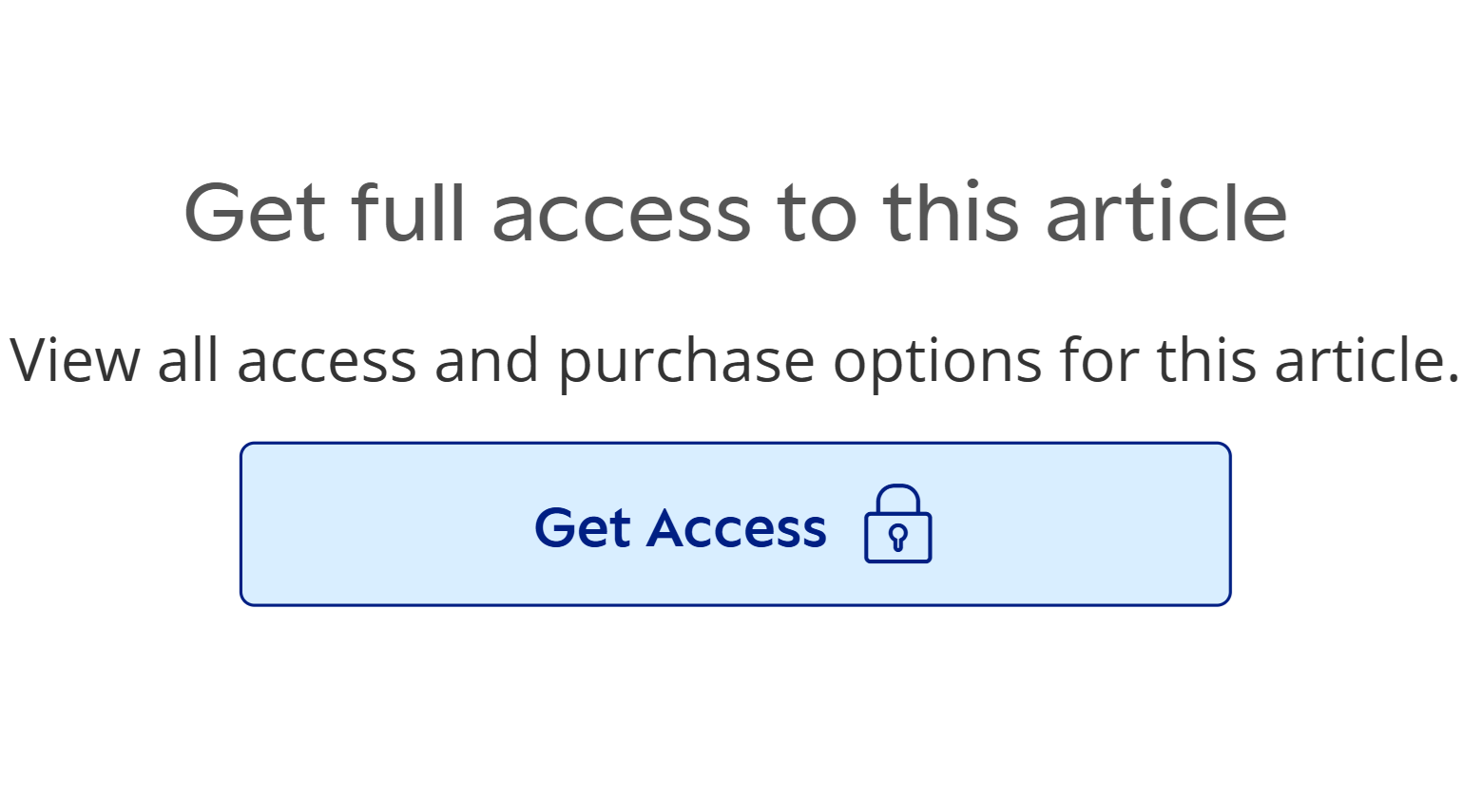1463x799 pixels.
Task: Click the Get Access button
Action: tap(735, 523)
